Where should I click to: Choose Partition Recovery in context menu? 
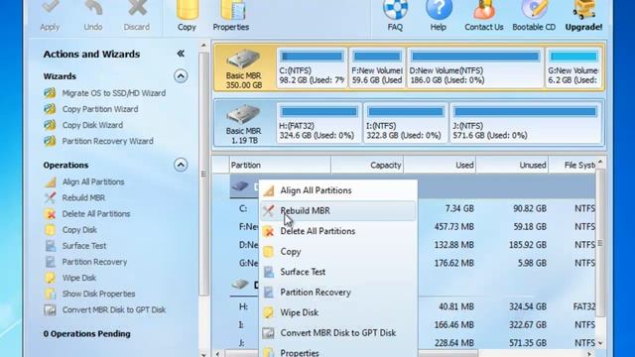coord(338,293)
